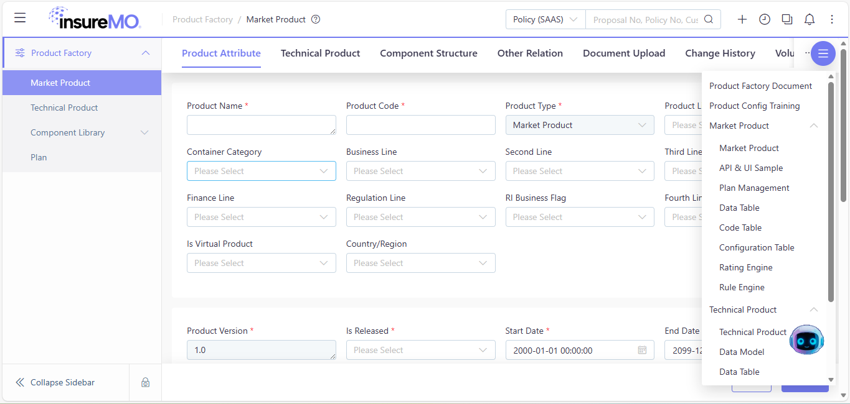Click the help panel scrollbar up arrow
The image size is (850, 404).
[x=831, y=77]
